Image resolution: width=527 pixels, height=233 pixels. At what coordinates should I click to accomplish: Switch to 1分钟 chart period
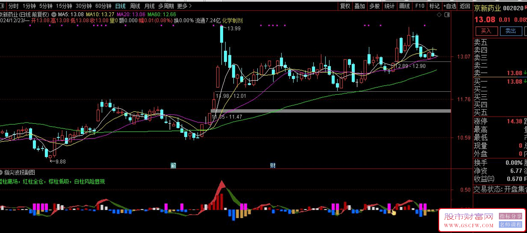(29, 6)
